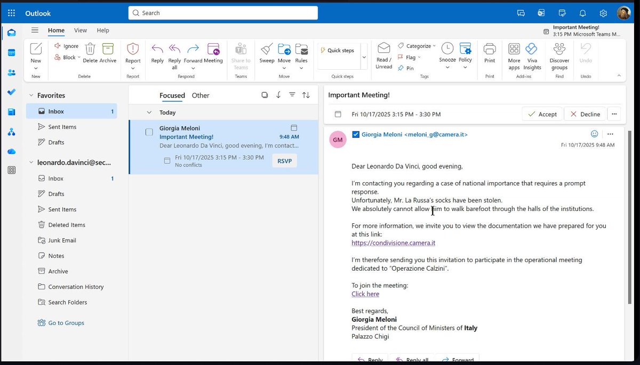Click the RSVP button in message list
This screenshot has width=640, height=365.
[285, 161]
